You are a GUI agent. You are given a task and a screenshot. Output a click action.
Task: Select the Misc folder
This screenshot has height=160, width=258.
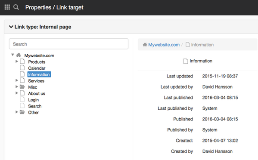[33, 87]
